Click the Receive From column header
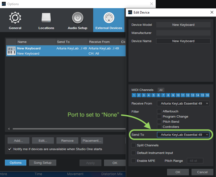Screen dimensions: 216x177 [104, 42]
